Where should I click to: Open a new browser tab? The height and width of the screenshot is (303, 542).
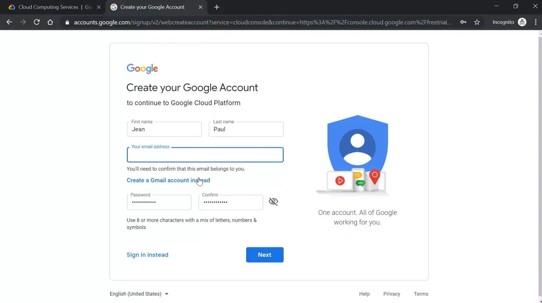217,7
